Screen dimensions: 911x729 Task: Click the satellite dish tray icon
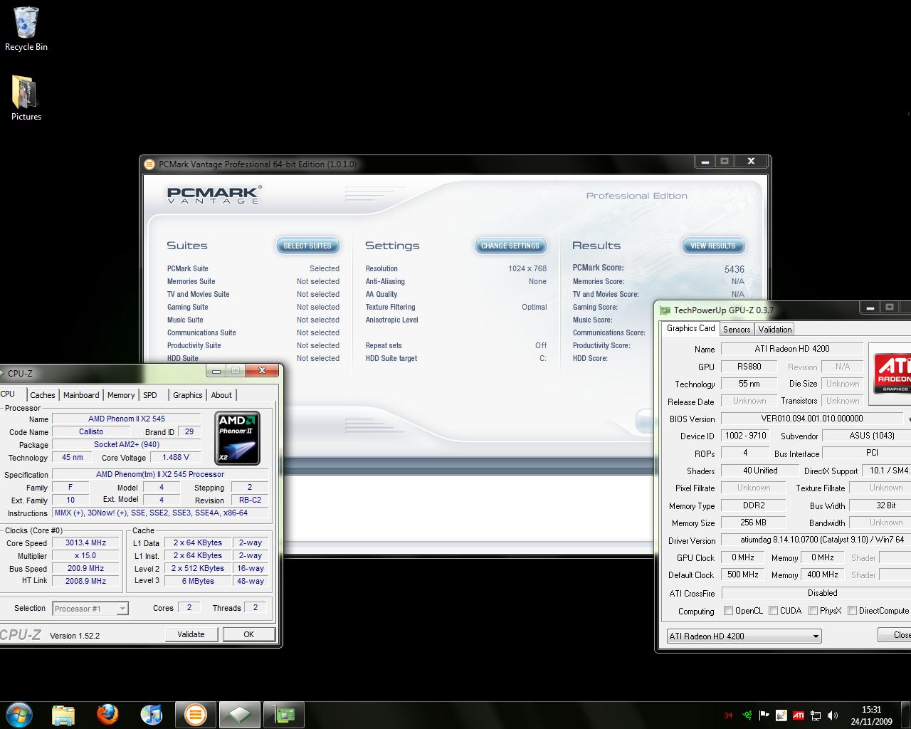point(781,715)
